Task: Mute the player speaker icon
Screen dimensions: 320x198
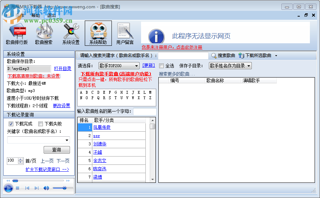Action: click(x=46, y=188)
